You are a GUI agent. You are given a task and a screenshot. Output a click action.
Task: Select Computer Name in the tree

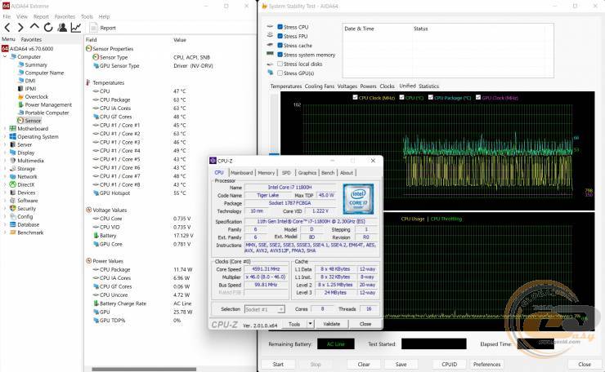coord(41,73)
